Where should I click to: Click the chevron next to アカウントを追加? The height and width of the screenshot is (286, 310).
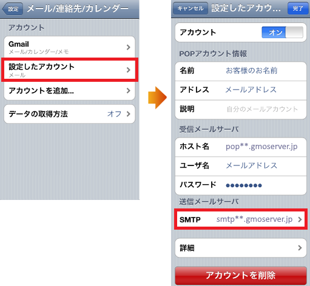[x=128, y=91]
